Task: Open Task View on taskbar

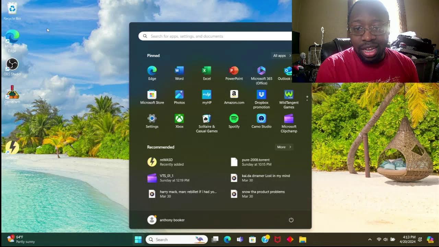Action: tap(215, 239)
